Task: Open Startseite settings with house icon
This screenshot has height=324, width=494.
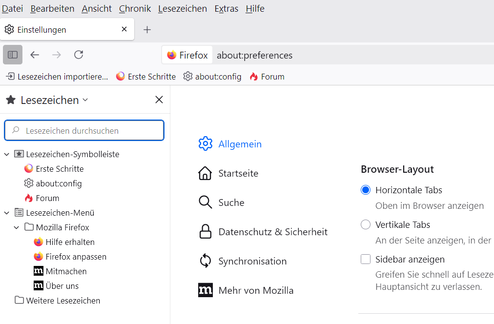Action: pos(205,173)
